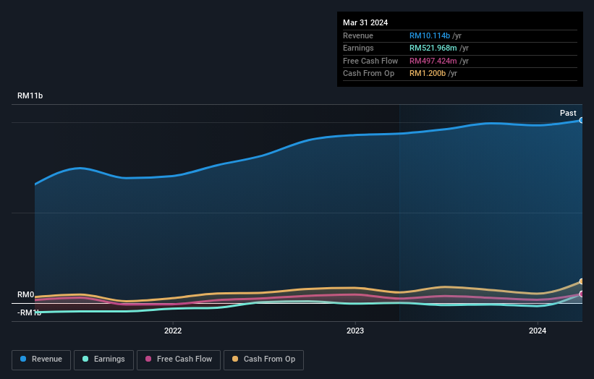Click the orange dot in Cash From Op legend
Screen dimensions: 594x379
click(x=235, y=359)
